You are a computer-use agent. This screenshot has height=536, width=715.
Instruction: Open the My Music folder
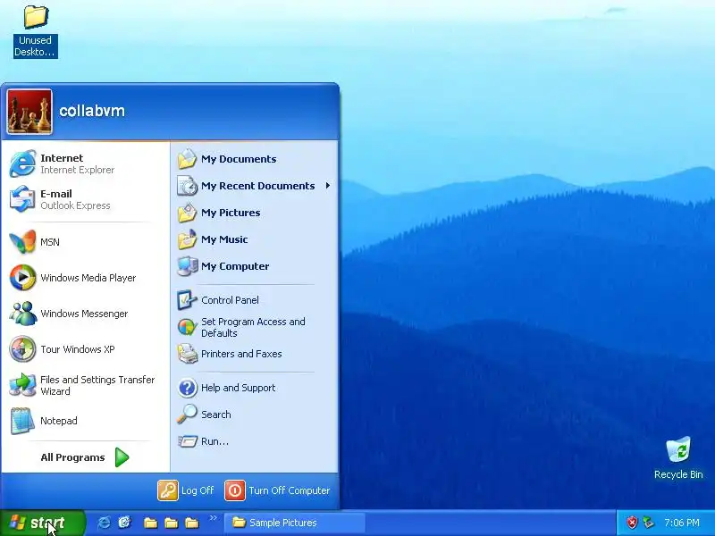[x=255, y=239]
